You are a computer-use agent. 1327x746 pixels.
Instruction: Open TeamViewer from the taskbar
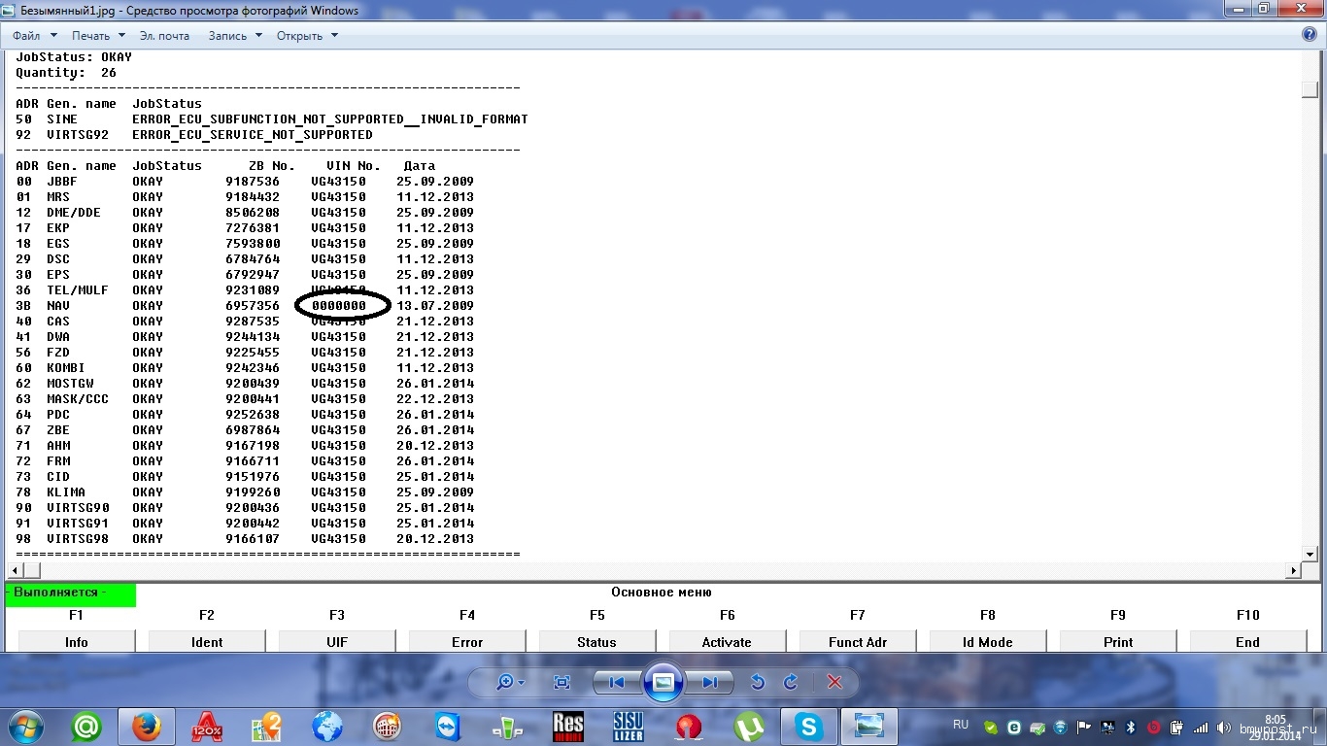(448, 727)
